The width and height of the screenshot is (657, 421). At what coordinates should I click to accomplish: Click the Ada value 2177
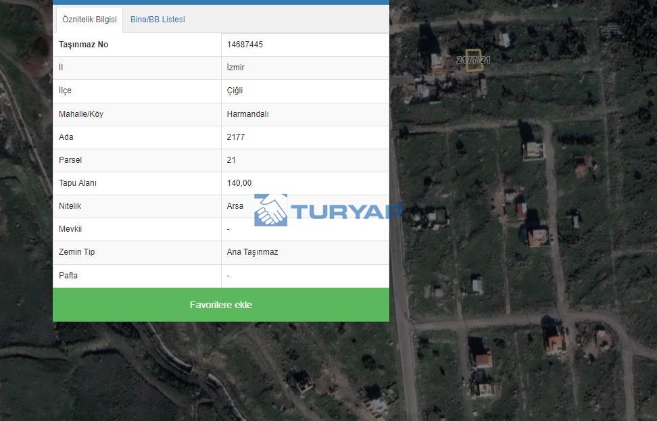pyautogui.click(x=235, y=137)
